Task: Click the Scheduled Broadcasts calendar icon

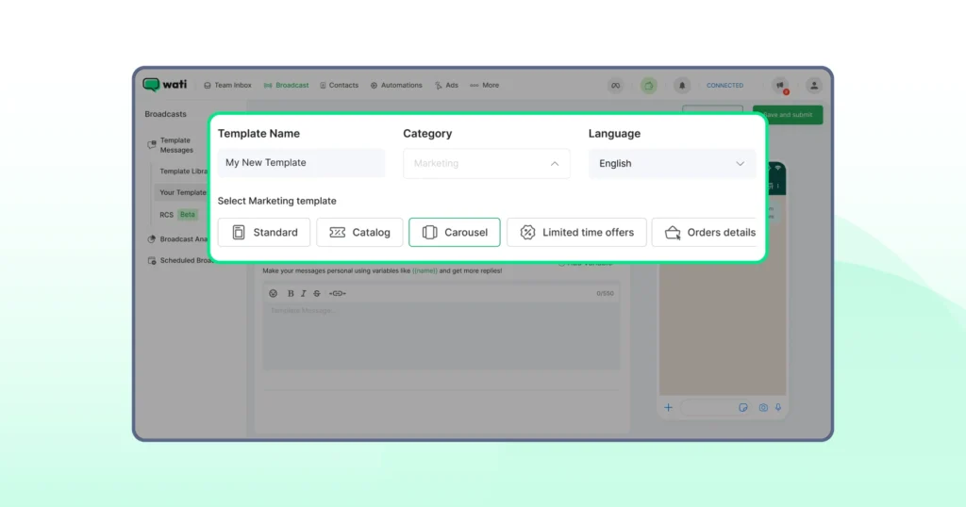Action: click(x=152, y=261)
